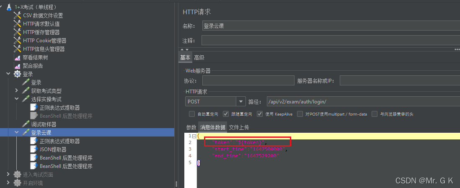The height and width of the screenshot is (188, 460).
Task: Click the 名称 field containing 登录云课
Action: (331, 26)
